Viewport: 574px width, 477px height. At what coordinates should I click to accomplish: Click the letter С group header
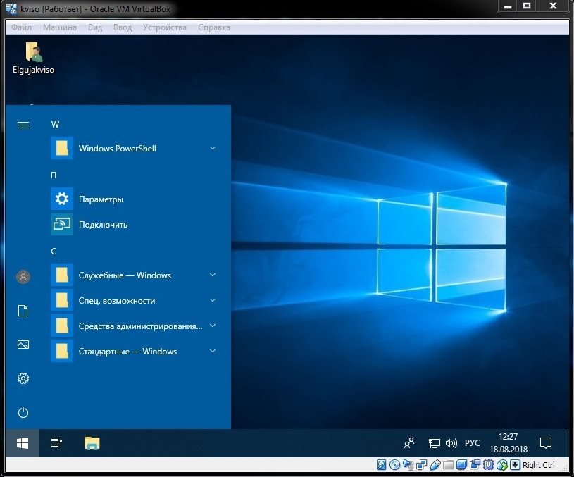click(x=54, y=252)
